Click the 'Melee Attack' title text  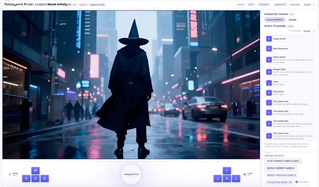(279, 57)
